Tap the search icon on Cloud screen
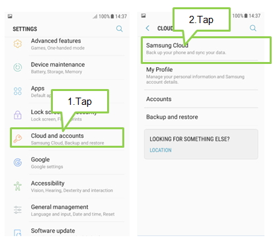Viewport: 273px width, 246px height. tap(253, 28)
